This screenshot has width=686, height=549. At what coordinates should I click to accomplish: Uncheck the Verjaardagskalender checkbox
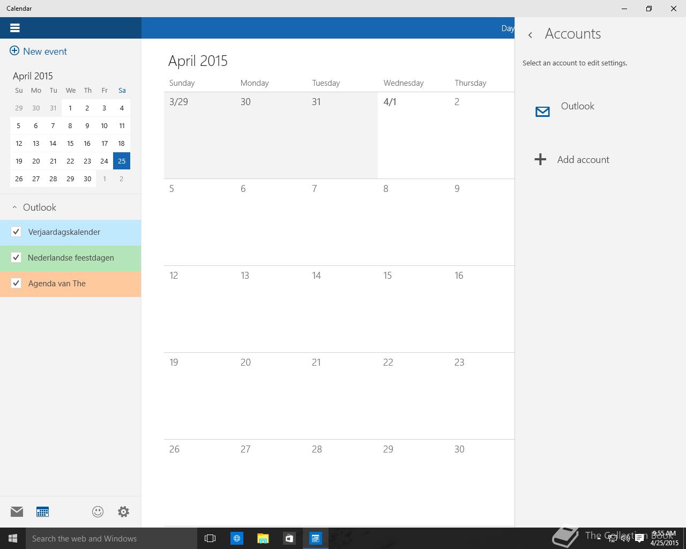[x=16, y=232]
